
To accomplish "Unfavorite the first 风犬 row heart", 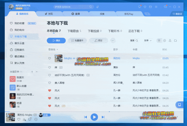I will click(50, 90).
